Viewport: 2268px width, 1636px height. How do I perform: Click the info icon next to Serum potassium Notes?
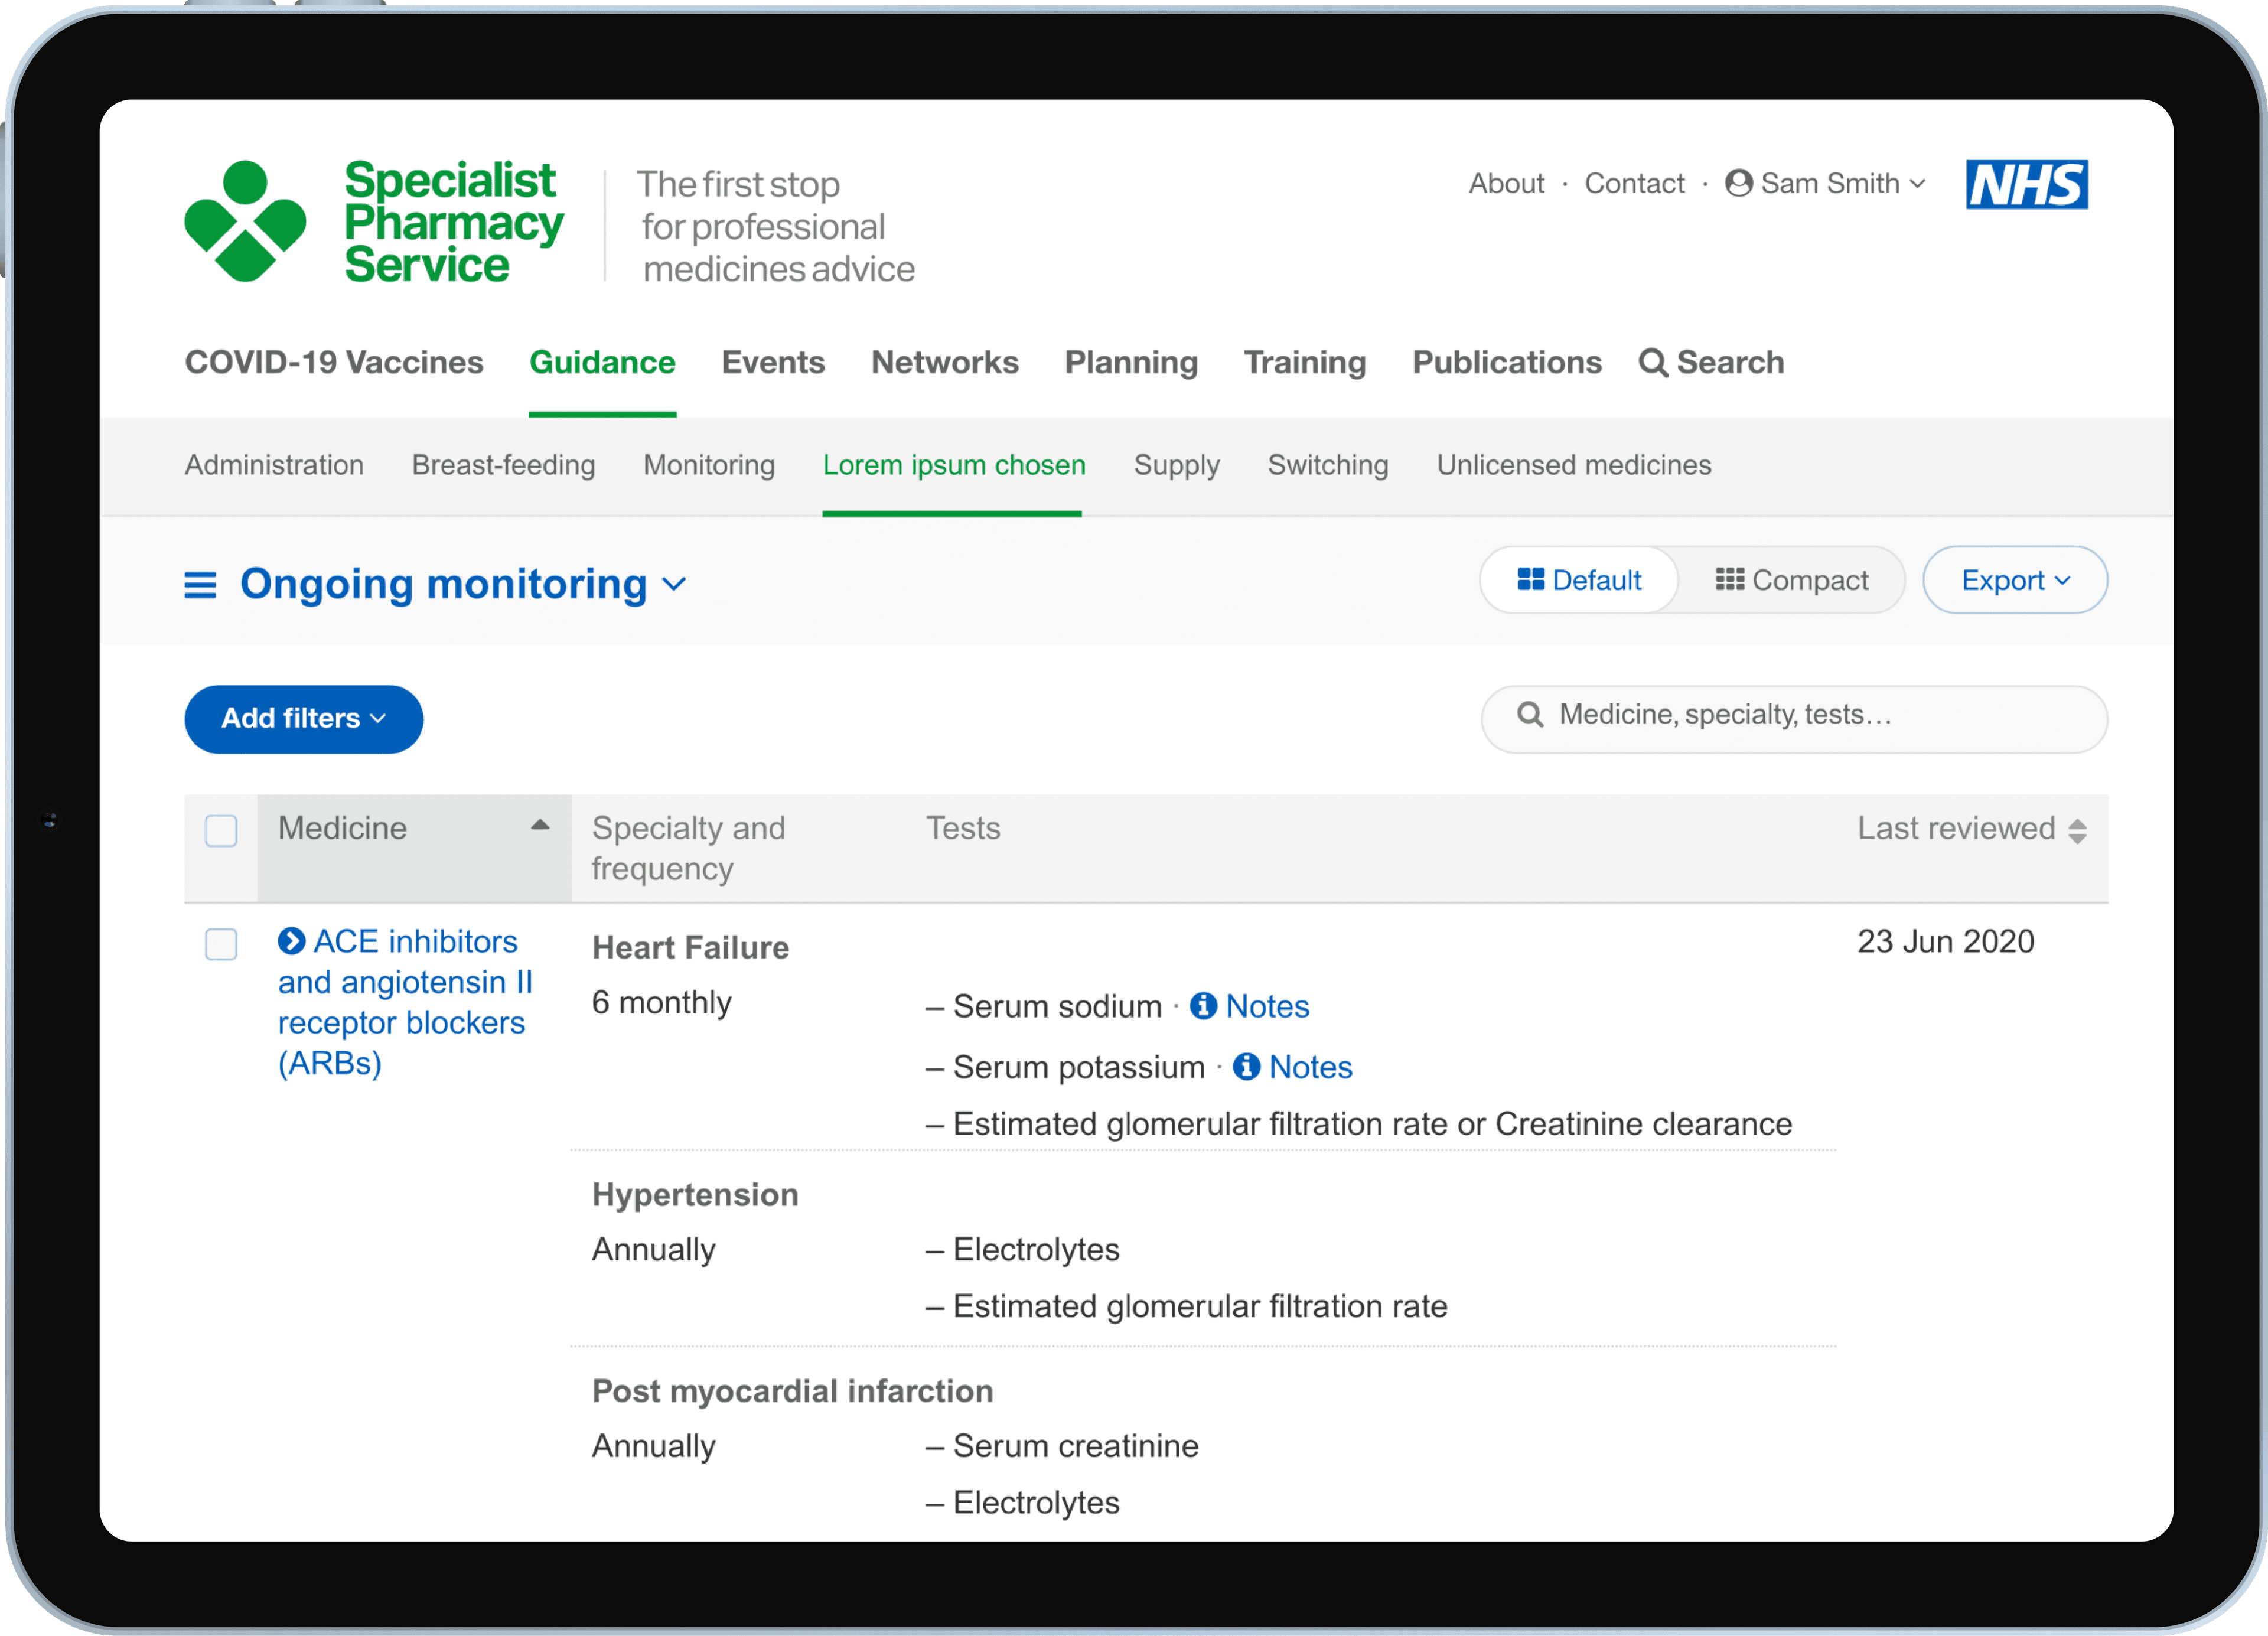click(x=1246, y=1067)
